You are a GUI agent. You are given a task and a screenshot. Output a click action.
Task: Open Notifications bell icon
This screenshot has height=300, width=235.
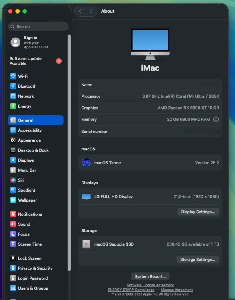(x=13, y=214)
